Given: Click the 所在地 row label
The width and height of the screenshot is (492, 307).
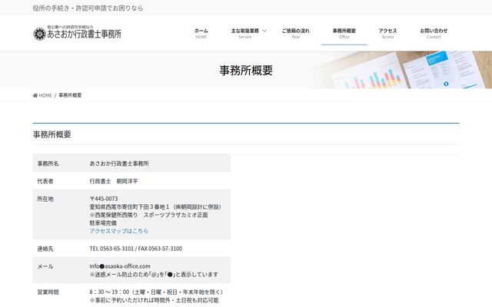Looking at the screenshot, I should (45, 199).
